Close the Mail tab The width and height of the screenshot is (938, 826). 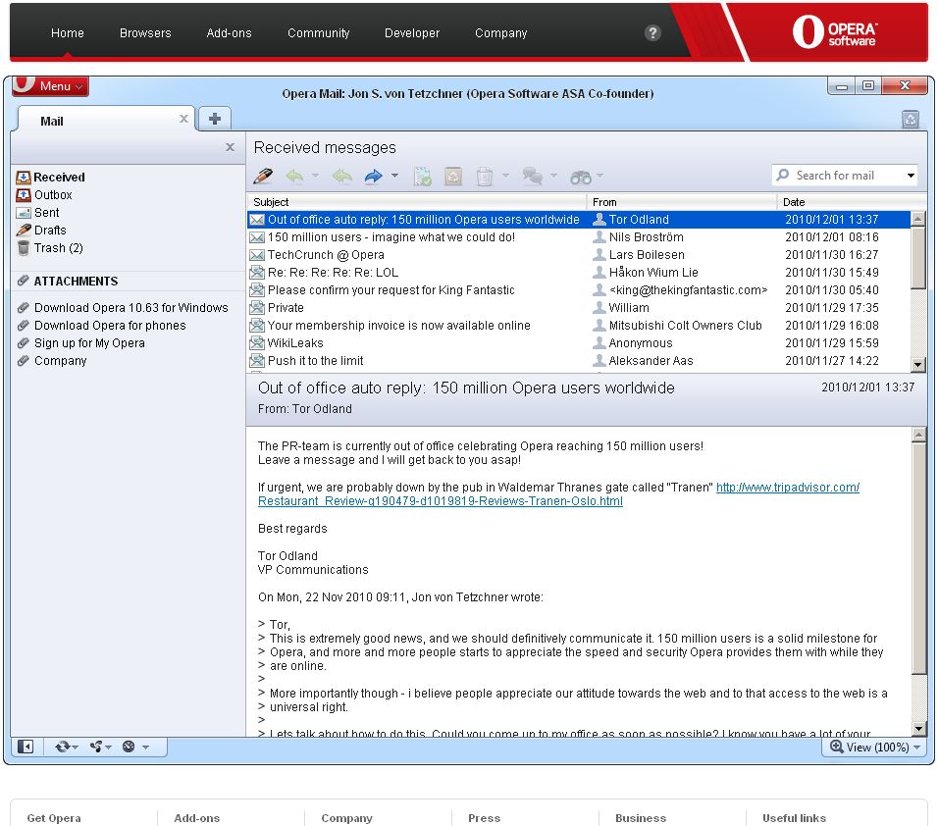[183, 119]
